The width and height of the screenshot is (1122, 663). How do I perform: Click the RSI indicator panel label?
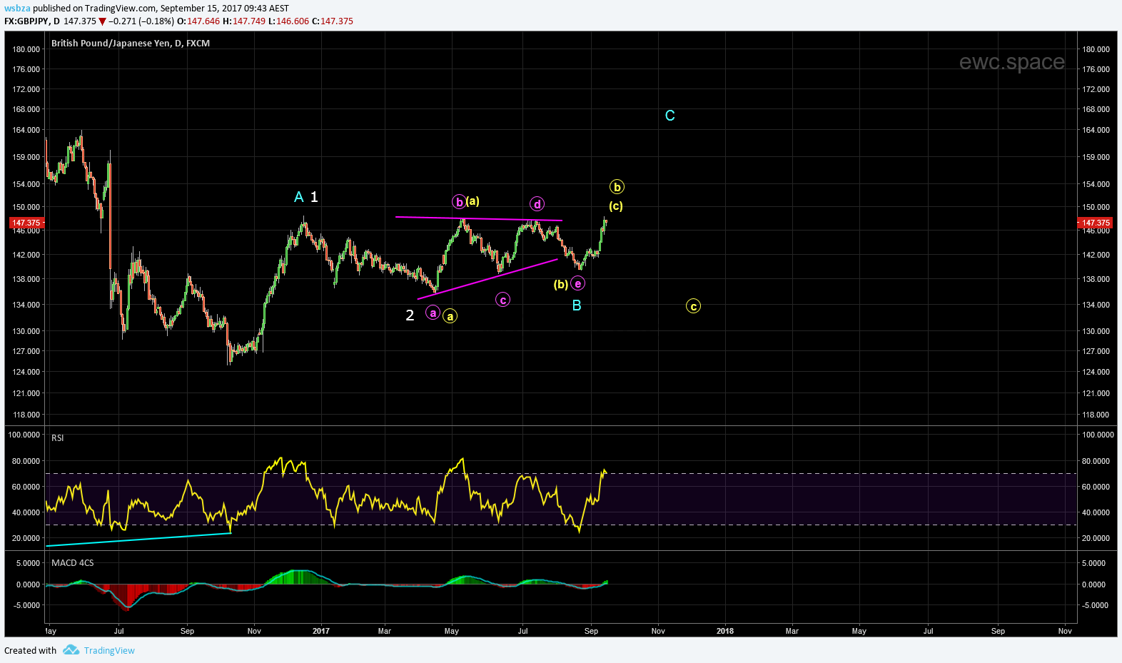(58, 438)
